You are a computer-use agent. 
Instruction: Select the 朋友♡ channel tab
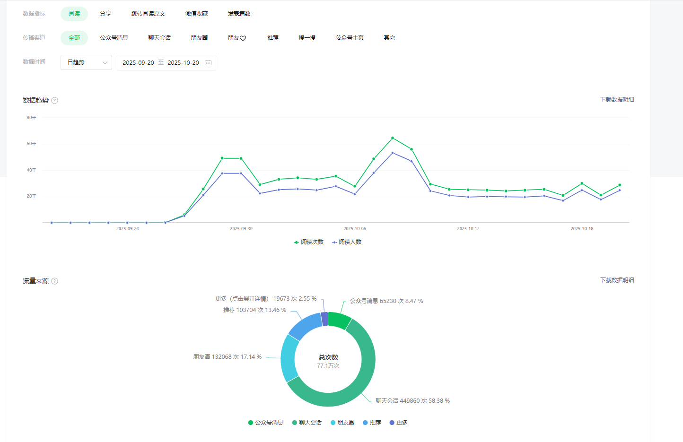click(x=237, y=38)
